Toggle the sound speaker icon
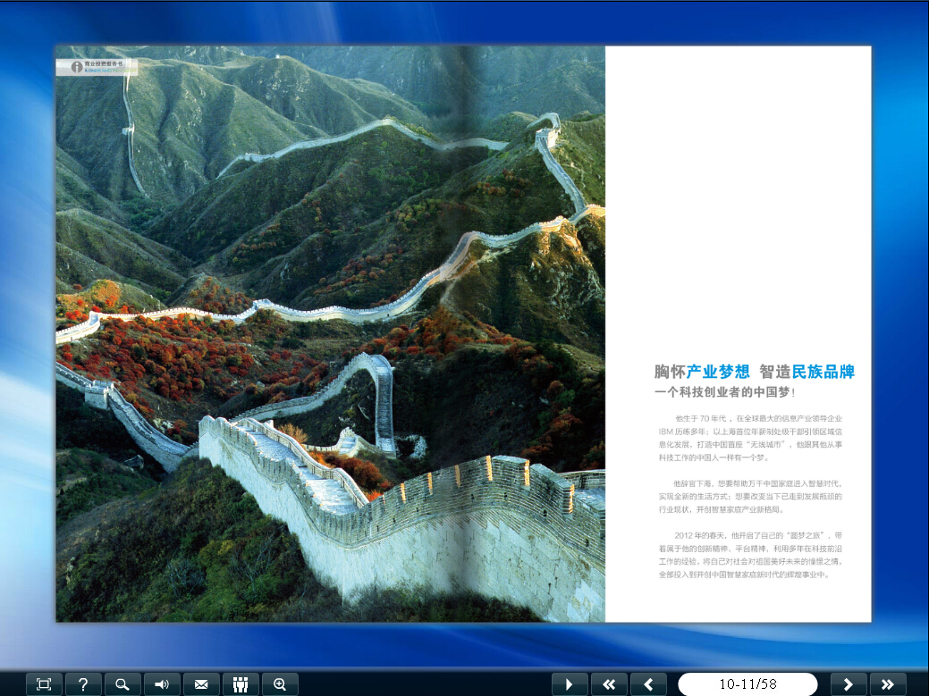The height and width of the screenshot is (696, 929). click(x=162, y=684)
